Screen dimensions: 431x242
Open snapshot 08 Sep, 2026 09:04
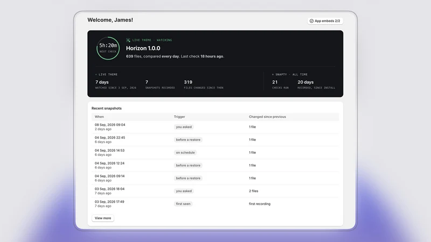click(215, 127)
